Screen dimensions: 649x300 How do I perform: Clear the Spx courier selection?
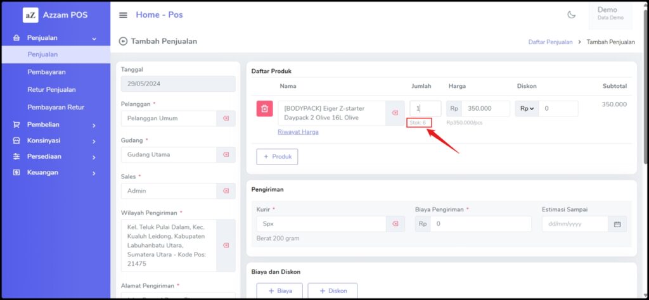pos(395,224)
